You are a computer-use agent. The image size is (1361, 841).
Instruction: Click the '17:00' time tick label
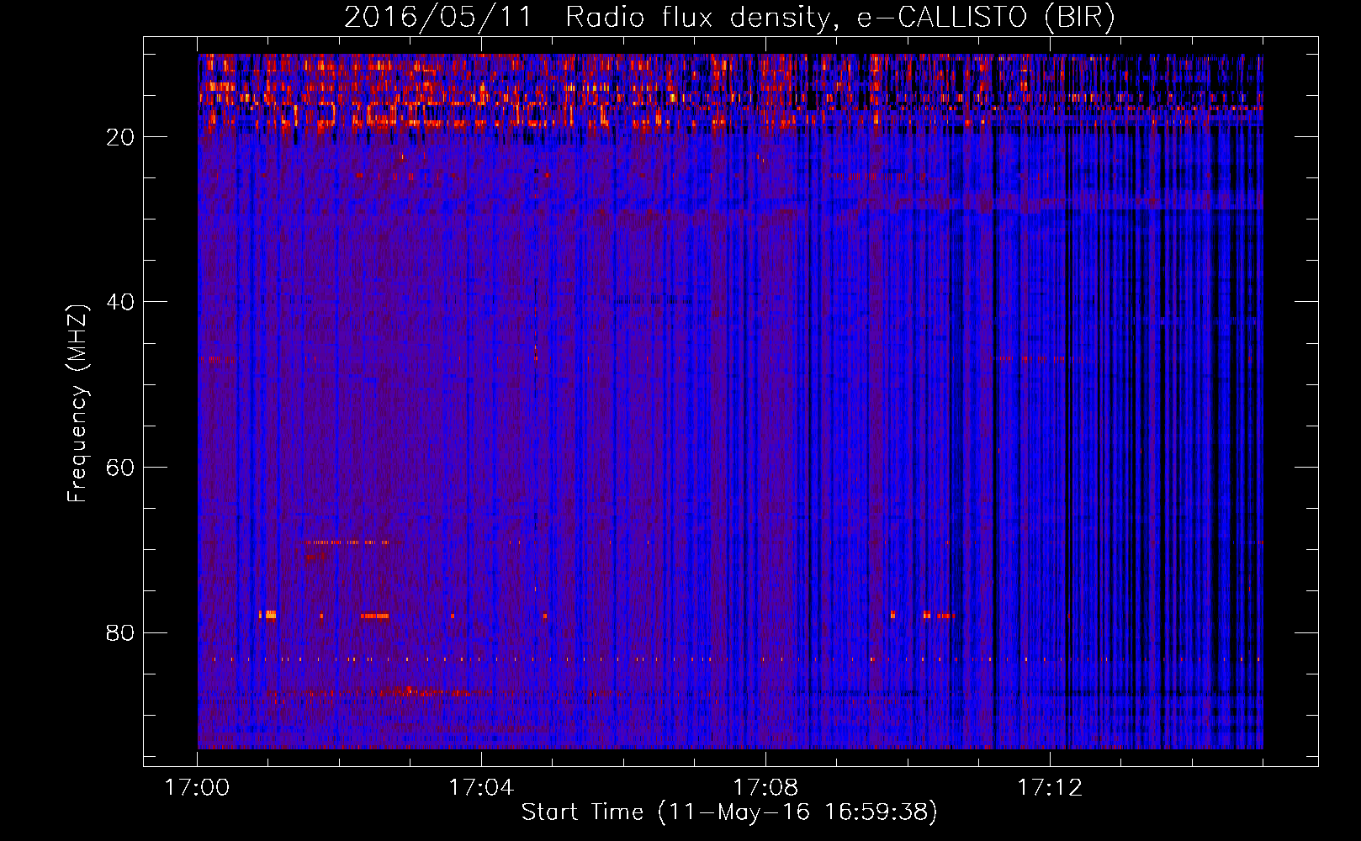(198, 788)
